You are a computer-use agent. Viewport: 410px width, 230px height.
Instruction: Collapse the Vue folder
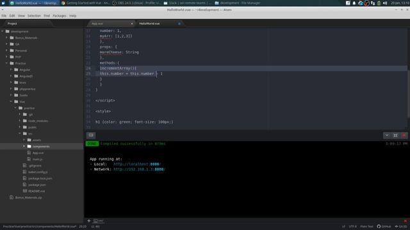(11, 102)
